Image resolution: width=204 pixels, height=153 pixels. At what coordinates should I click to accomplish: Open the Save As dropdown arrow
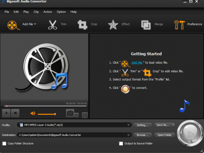coord(173,125)
